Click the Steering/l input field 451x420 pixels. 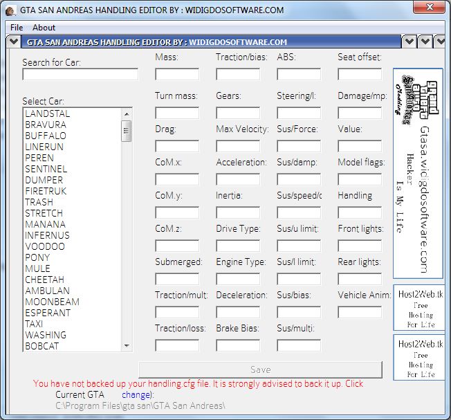[x=299, y=113]
